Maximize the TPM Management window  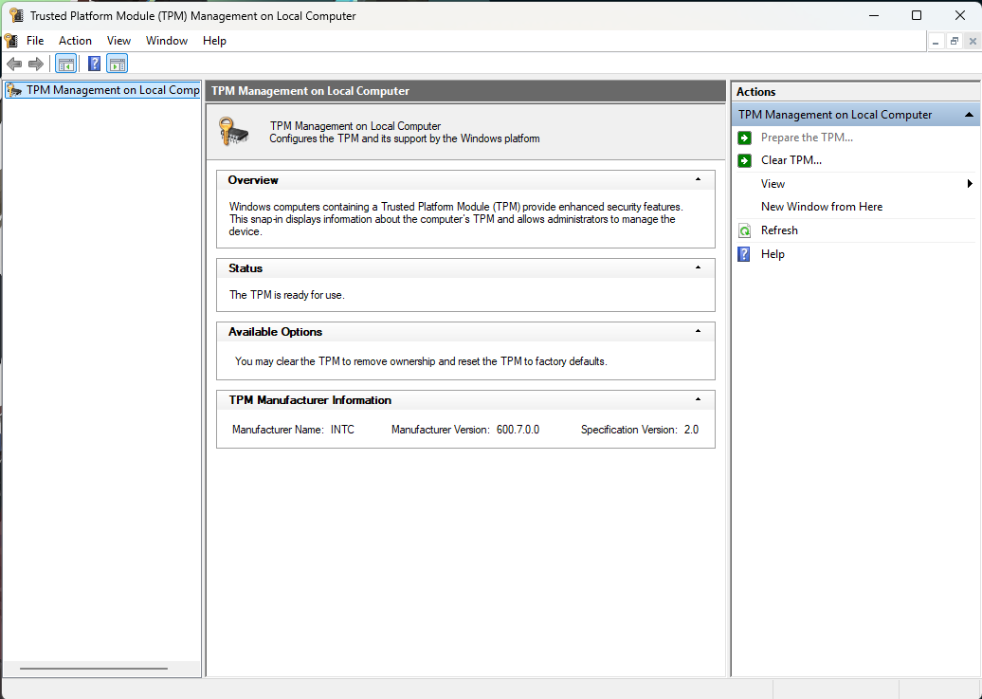917,16
